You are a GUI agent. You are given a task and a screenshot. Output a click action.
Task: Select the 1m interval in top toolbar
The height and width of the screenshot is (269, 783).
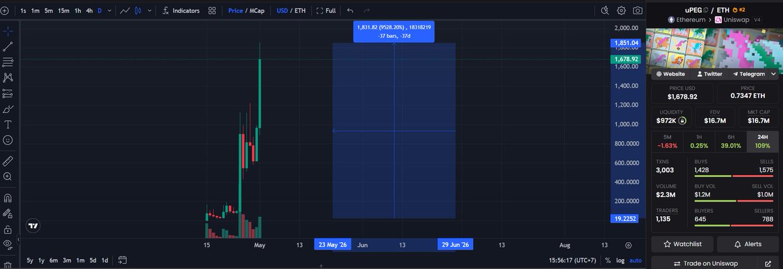pos(35,11)
